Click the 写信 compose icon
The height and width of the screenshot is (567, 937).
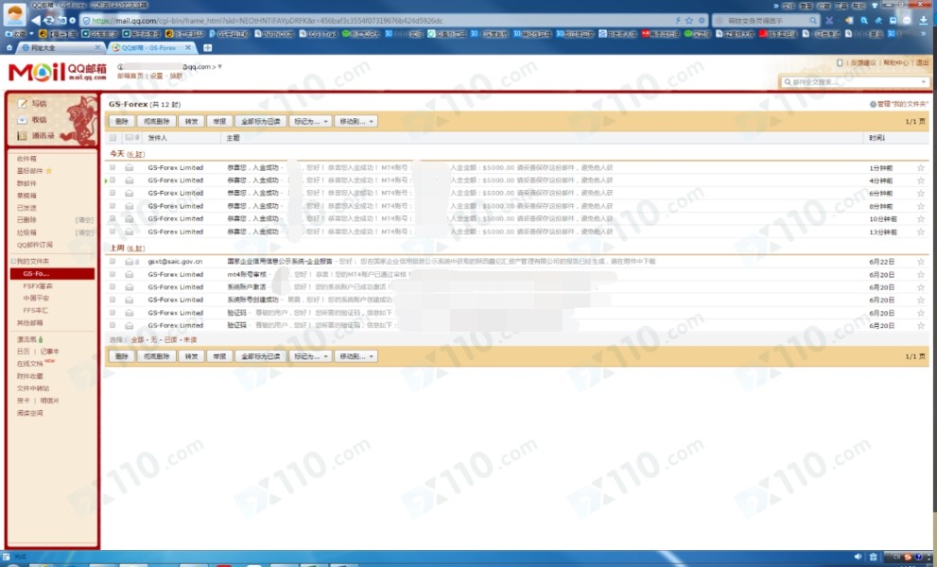point(22,103)
